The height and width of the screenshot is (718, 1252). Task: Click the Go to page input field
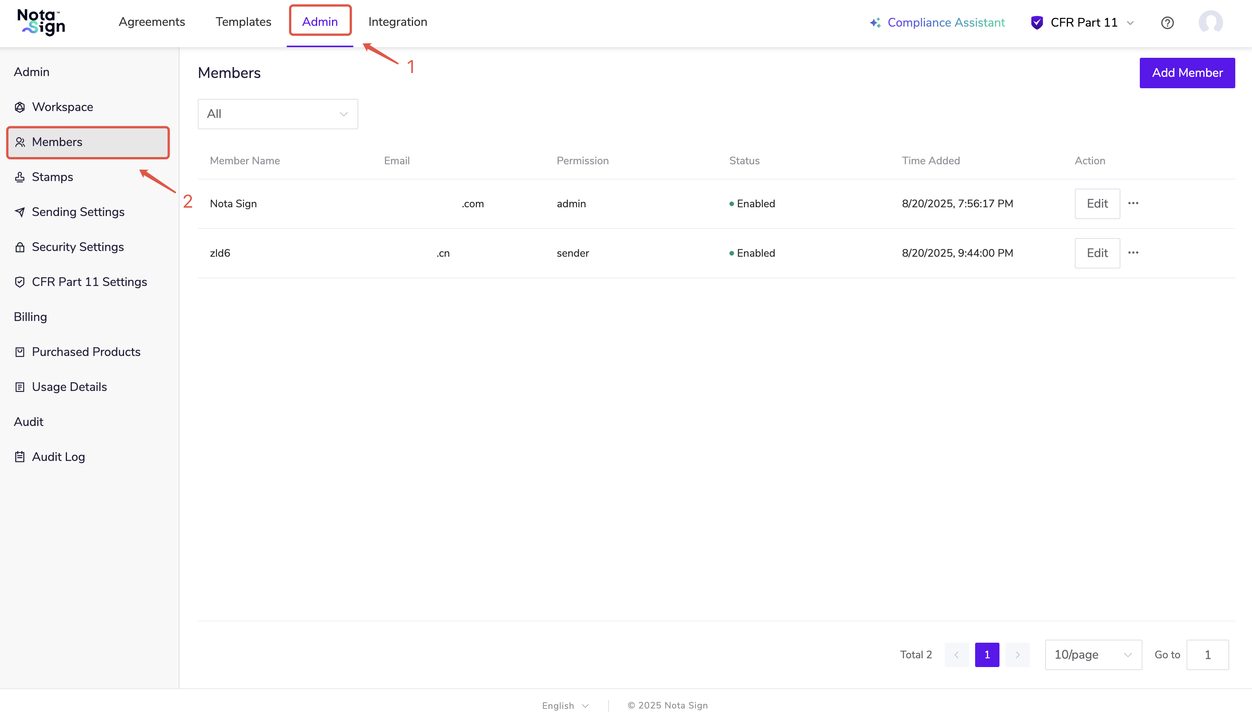(x=1207, y=655)
